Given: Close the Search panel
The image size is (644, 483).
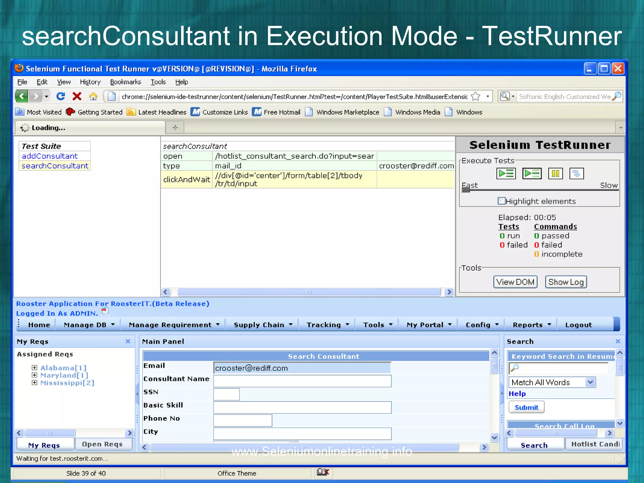Looking at the screenshot, I should 618,341.
